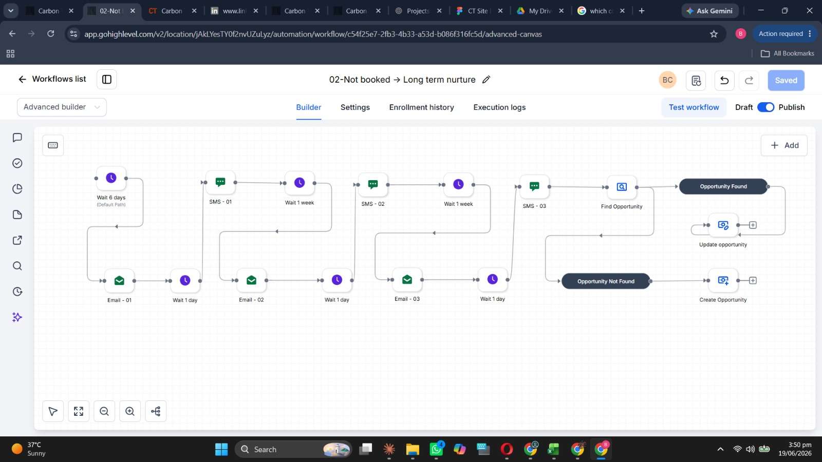Switch to the Settings tab

coord(355,107)
